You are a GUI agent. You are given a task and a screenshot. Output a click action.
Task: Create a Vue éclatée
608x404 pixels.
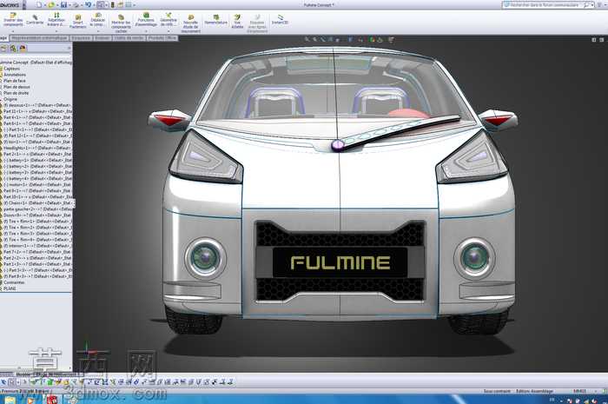coord(237,22)
